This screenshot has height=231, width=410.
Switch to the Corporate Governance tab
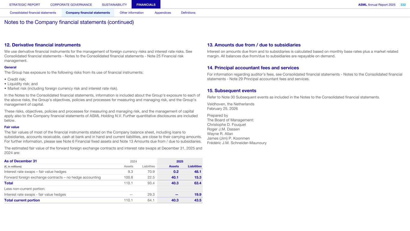pos(71,5)
